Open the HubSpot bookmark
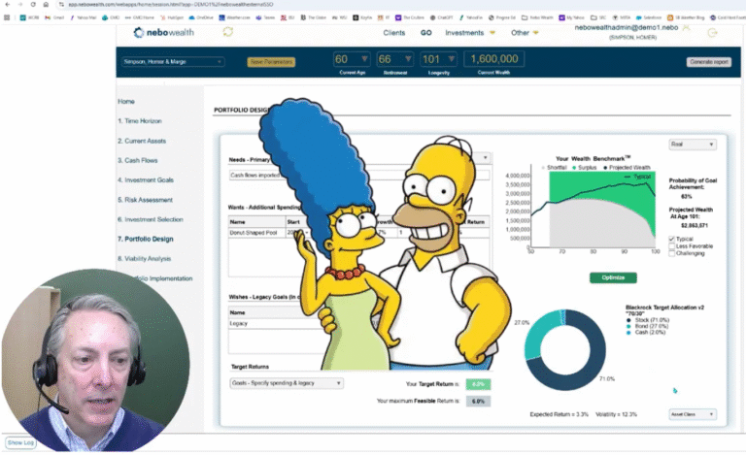The height and width of the screenshot is (455, 746). point(172,17)
